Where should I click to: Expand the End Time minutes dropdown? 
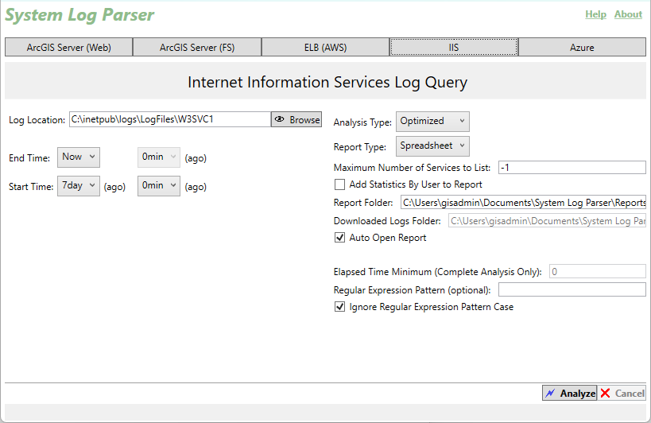(x=159, y=157)
